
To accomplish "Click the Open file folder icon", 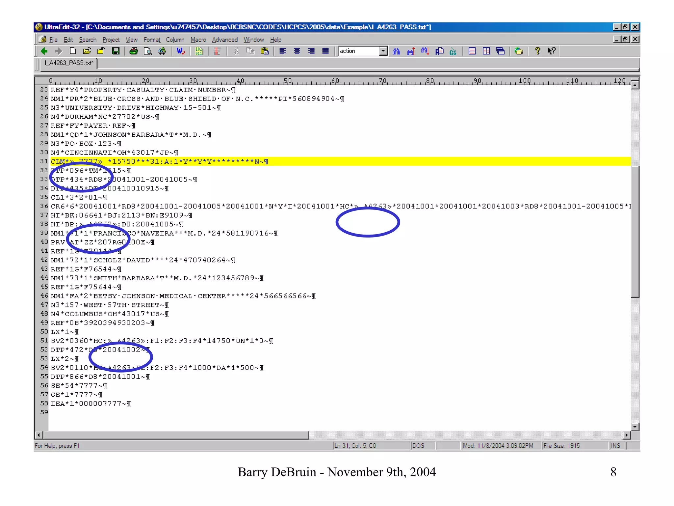I will tap(87, 51).
